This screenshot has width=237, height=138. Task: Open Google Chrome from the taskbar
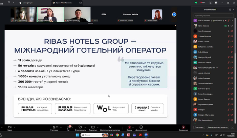(117, 135)
